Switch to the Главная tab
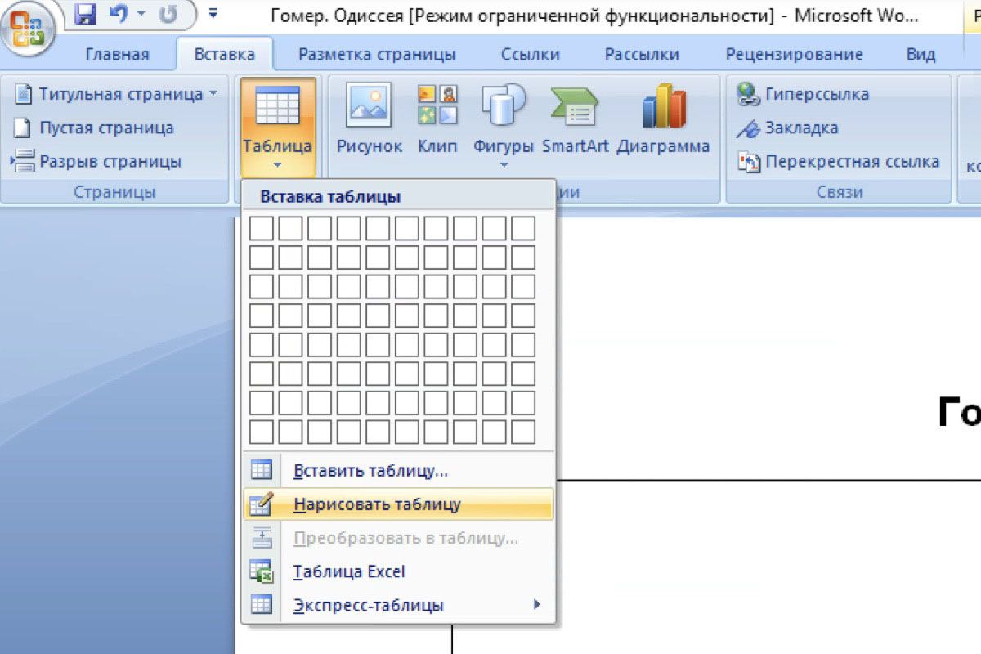This screenshot has height=654, width=981. coord(118,55)
